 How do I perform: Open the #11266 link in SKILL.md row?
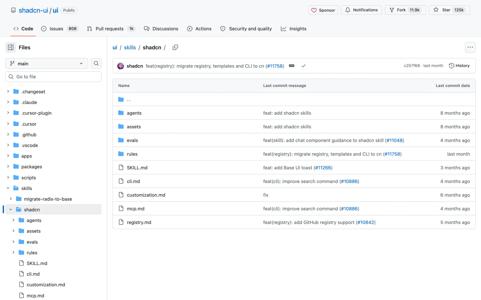point(323,167)
